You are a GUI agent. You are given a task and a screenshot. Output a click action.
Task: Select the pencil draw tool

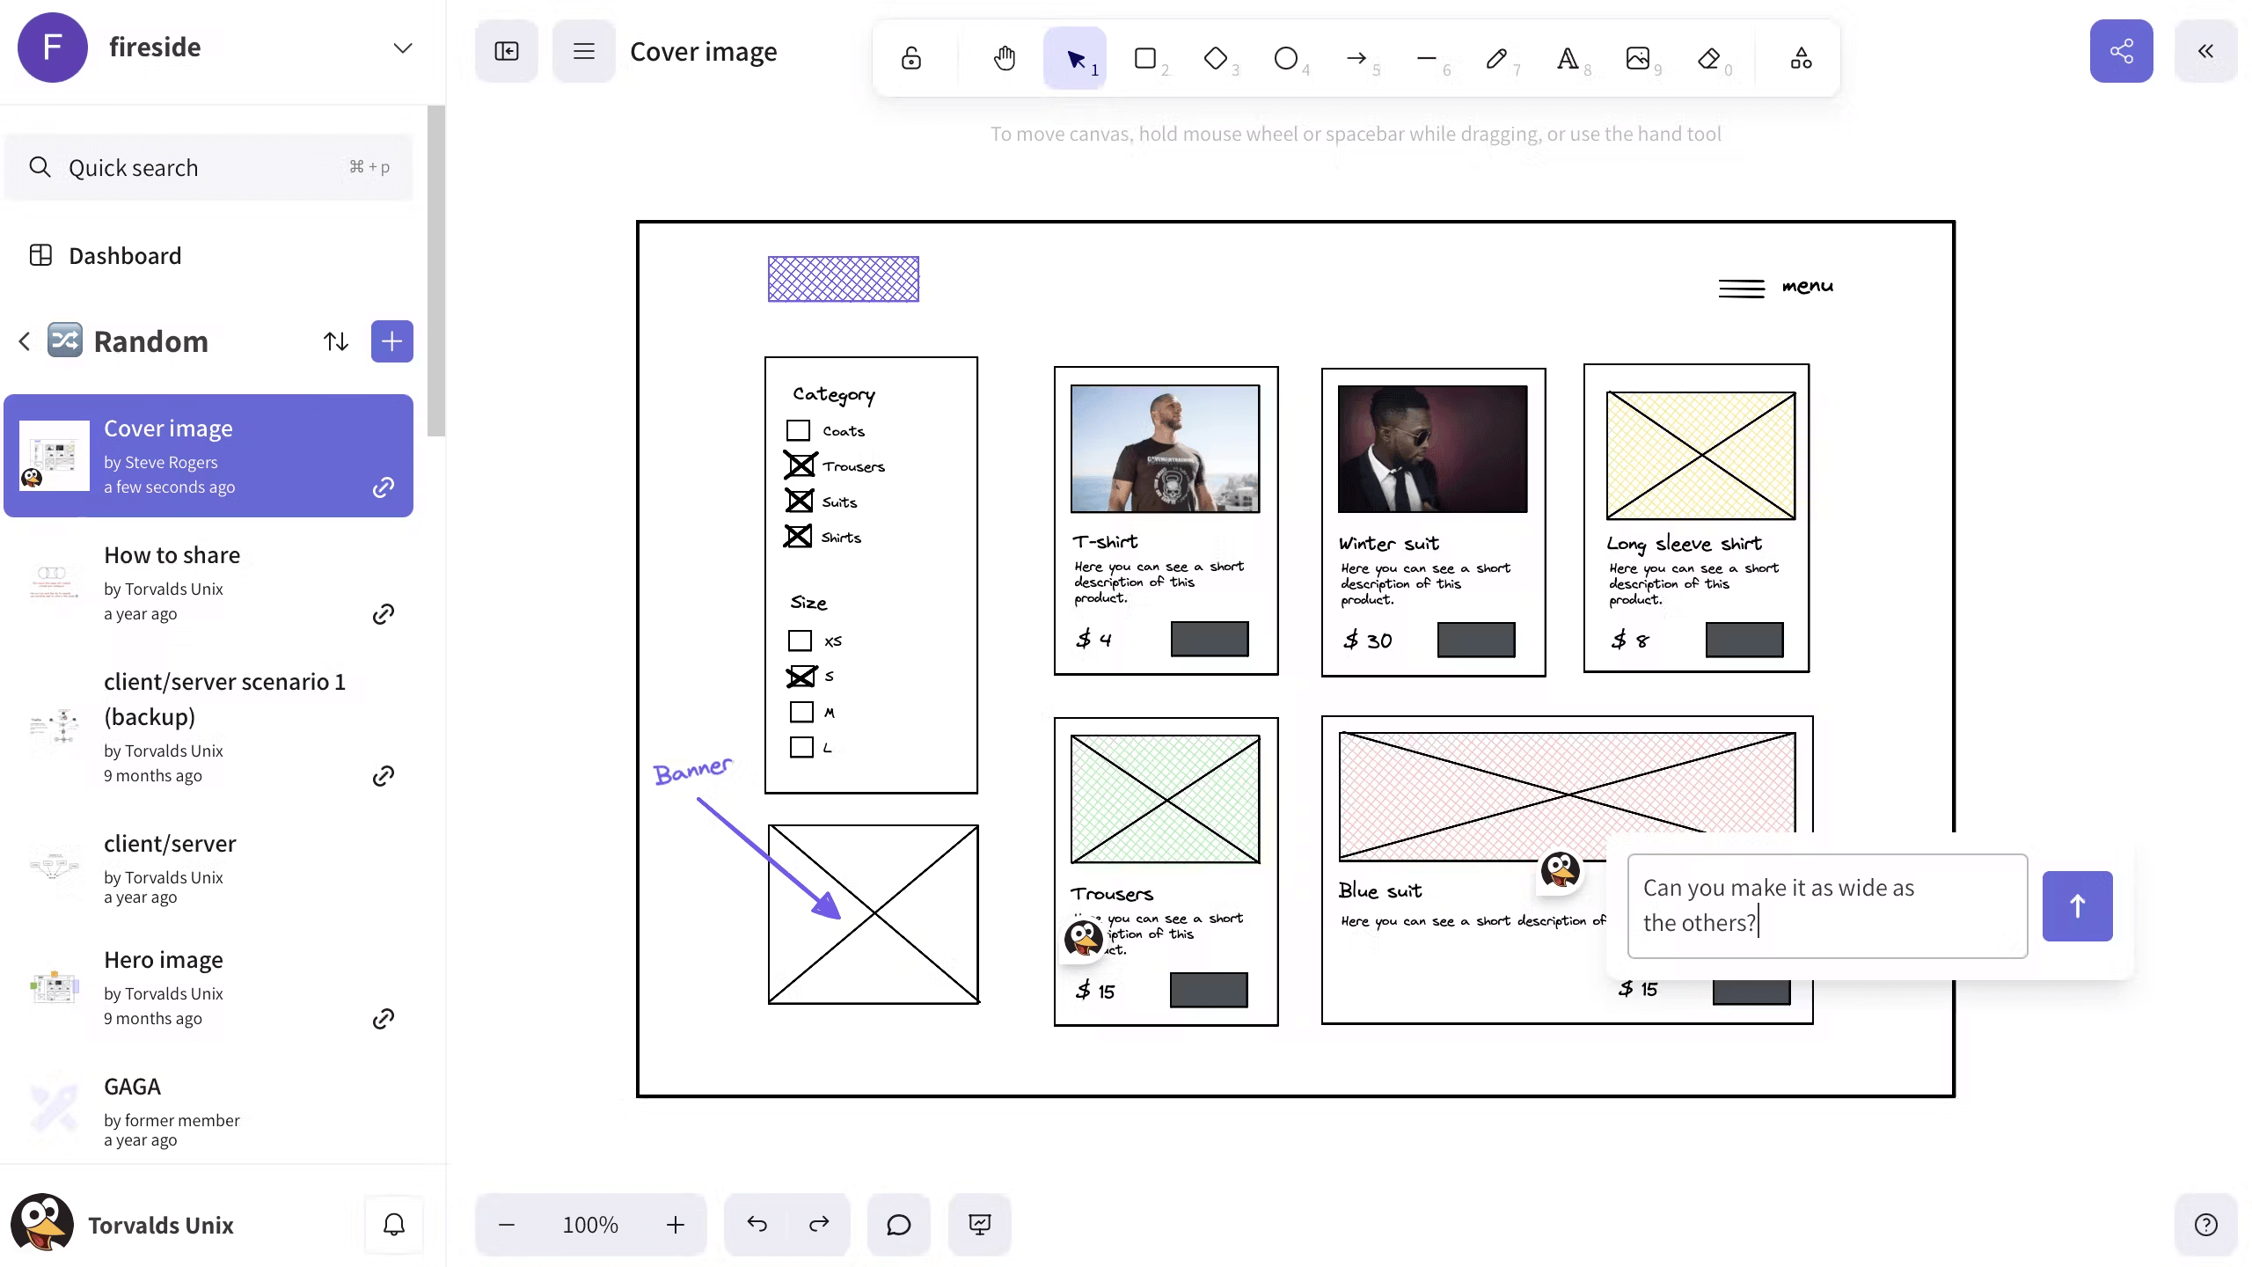click(x=1497, y=57)
